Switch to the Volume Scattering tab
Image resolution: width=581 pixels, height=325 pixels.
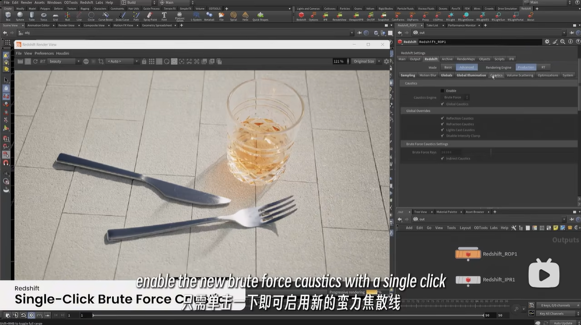[520, 75]
